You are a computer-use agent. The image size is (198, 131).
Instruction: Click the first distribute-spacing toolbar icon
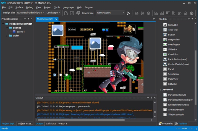tap(137, 13)
